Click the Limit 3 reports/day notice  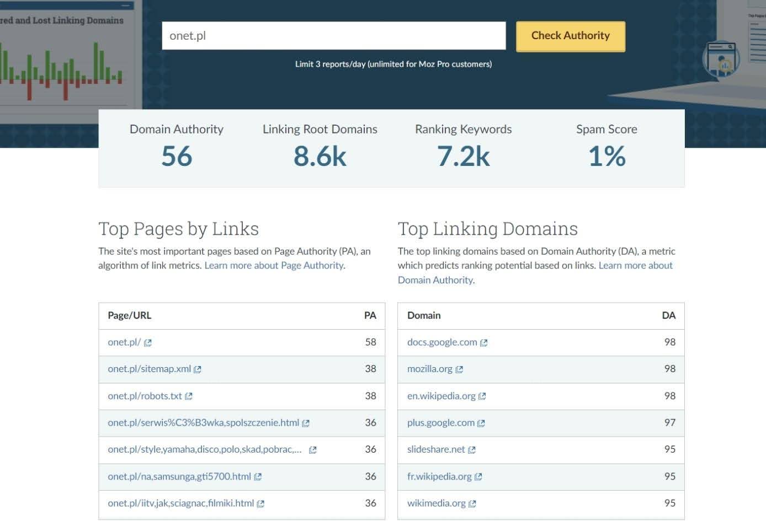click(x=393, y=64)
